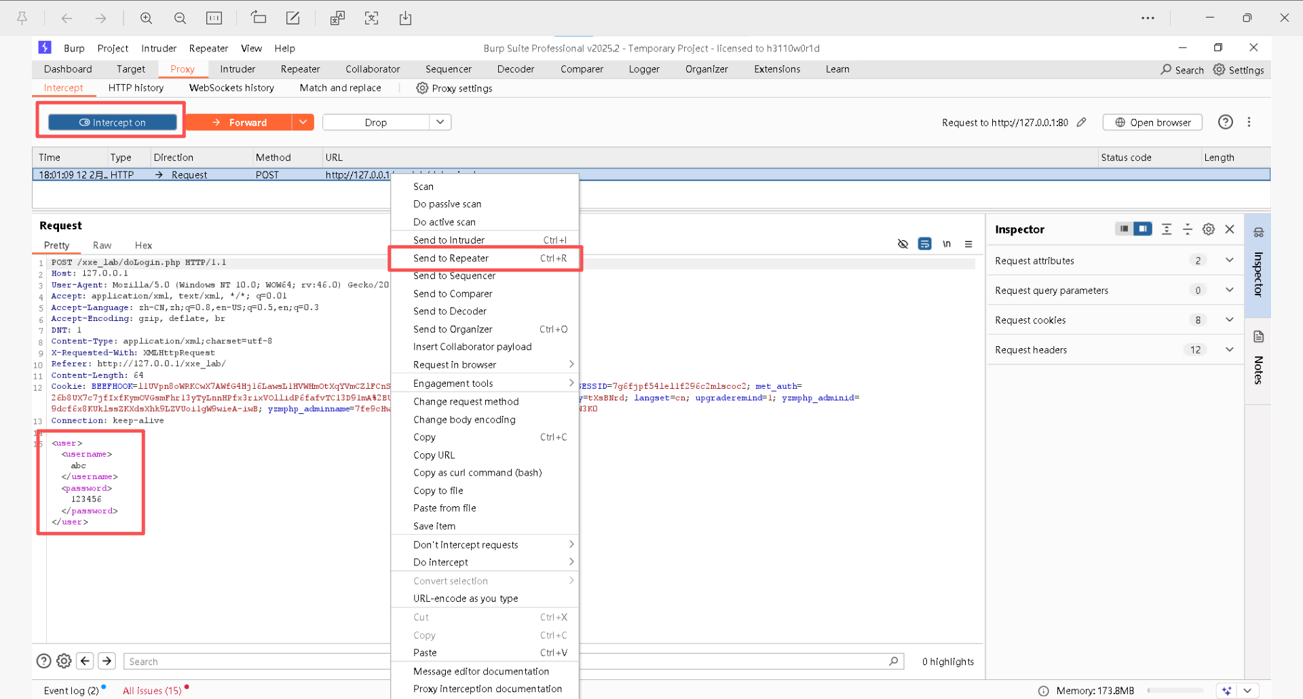Open Don't intercept requests submenu
The image size is (1303, 699).
(485, 545)
